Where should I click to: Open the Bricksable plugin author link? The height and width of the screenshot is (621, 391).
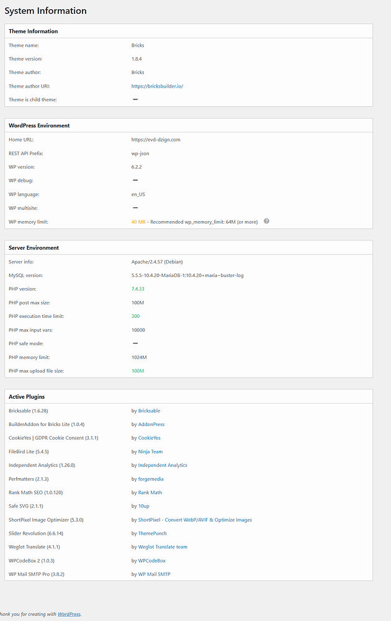tap(149, 410)
